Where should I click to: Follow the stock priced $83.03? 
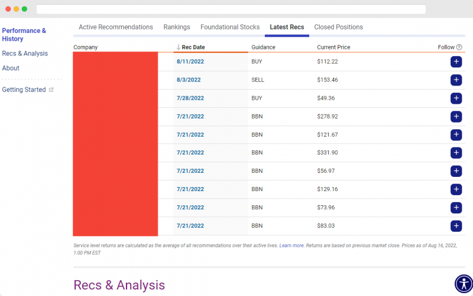click(x=456, y=226)
